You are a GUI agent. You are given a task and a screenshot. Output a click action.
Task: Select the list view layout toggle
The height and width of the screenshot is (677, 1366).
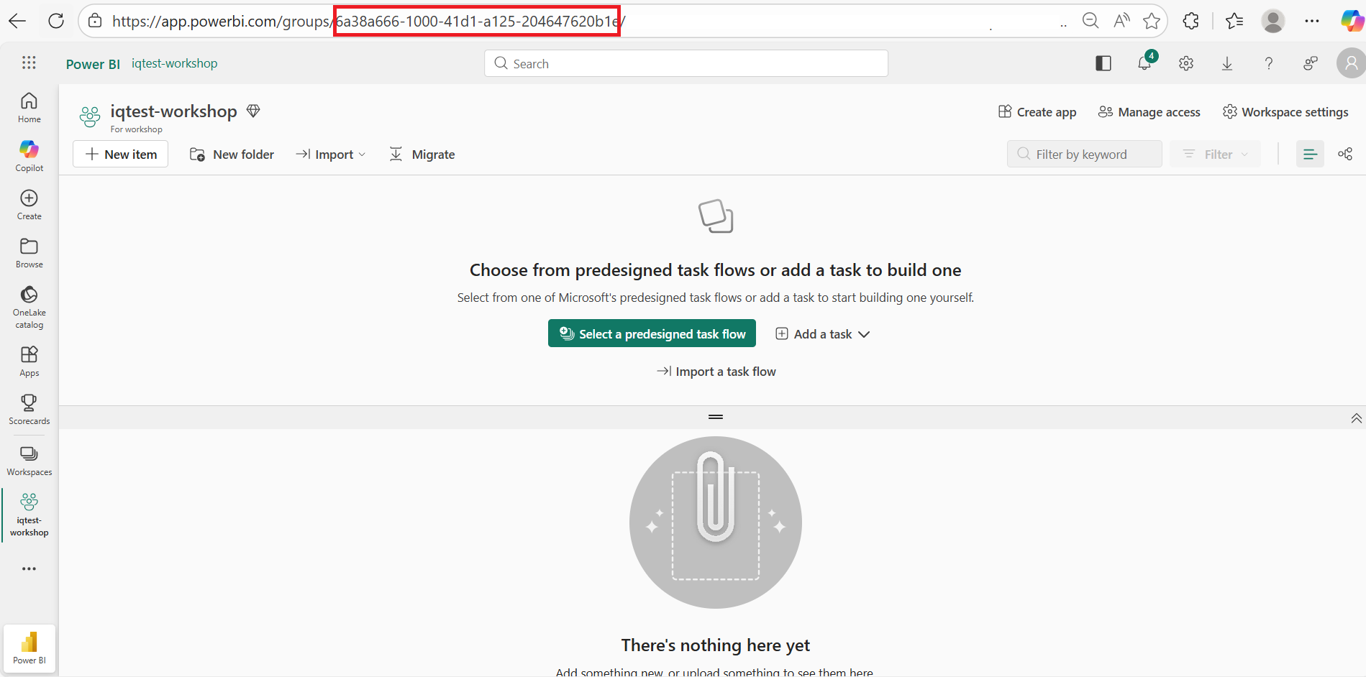[1309, 153]
